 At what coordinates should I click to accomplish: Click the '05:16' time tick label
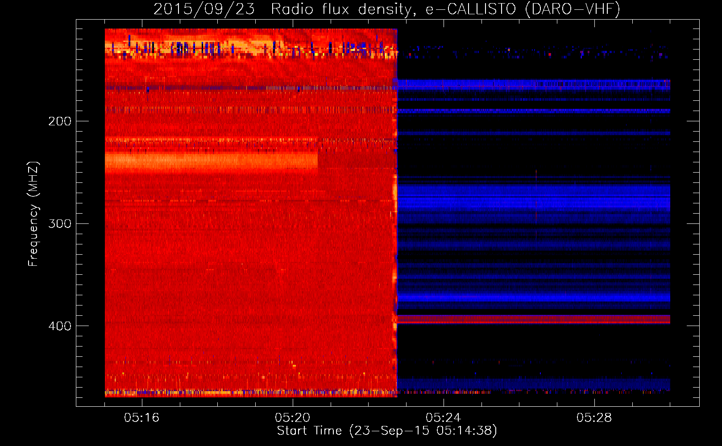click(142, 418)
